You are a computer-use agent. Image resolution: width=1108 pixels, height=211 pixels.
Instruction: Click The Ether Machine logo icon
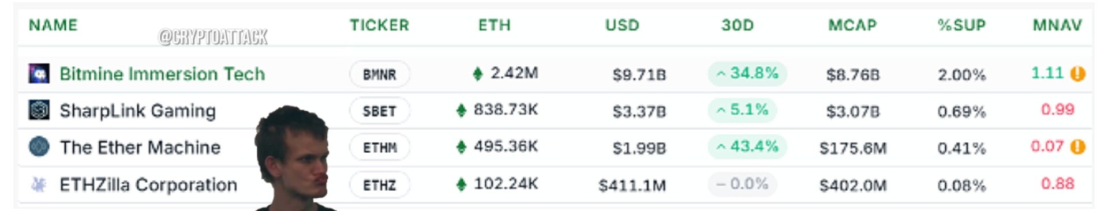tap(39, 147)
